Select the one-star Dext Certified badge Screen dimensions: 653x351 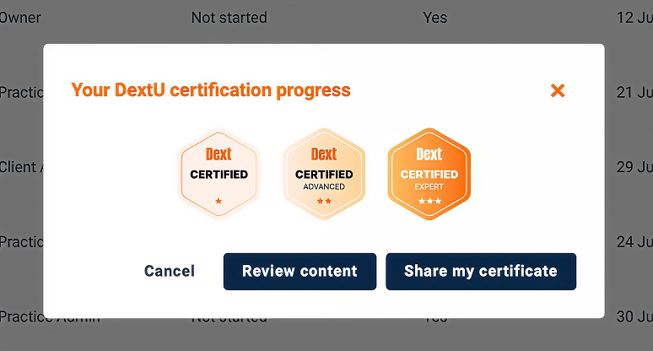pos(219,174)
